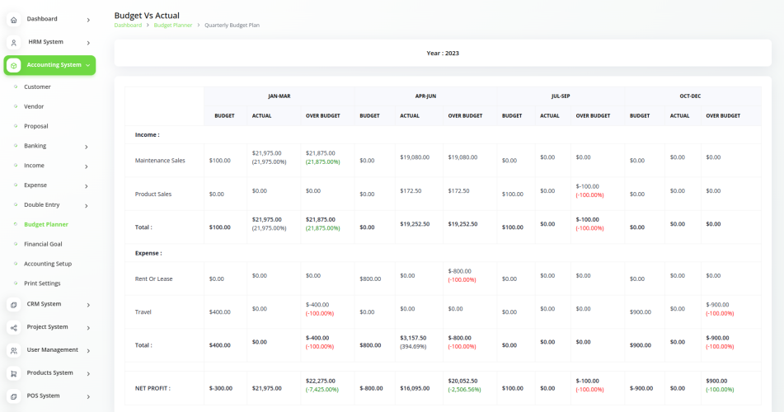Click the Project System share icon

14,327
